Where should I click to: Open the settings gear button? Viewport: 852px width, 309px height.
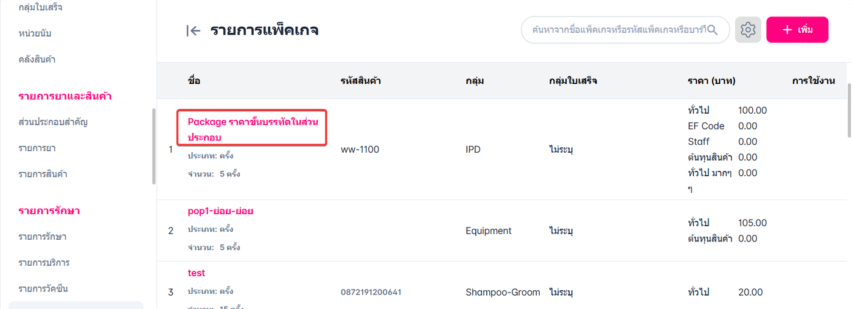coord(748,29)
